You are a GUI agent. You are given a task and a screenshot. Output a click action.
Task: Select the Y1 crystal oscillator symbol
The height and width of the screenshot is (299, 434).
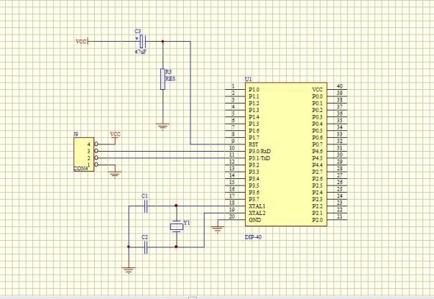coord(176,226)
